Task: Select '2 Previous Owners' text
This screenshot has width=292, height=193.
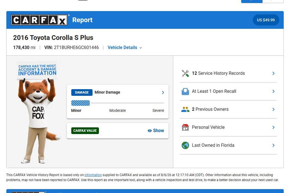Action: 210,110
